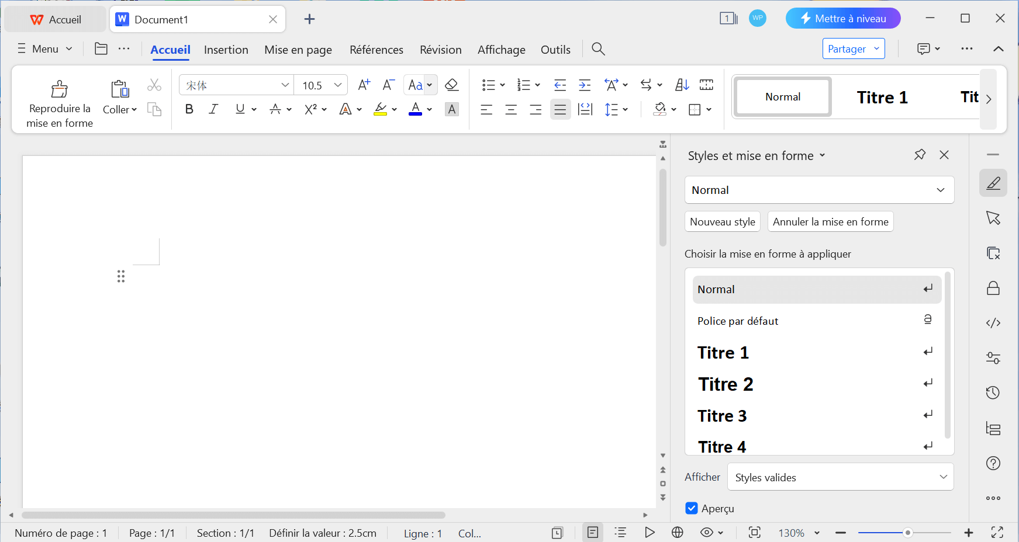Image resolution: width=1019 pixels, height=542 pixels.
Task: Open the Références tab
Action: click(376, 50)
